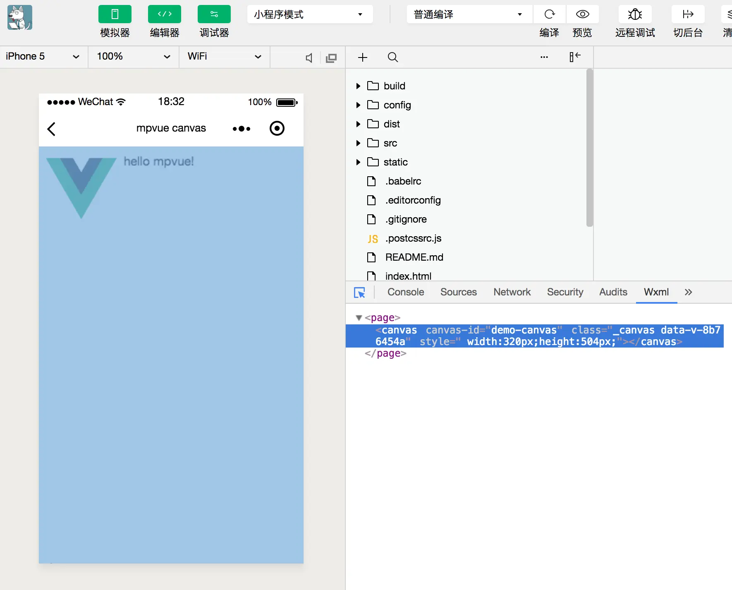
Task: Expand the config folder
Action: click(x=358, y=105)
